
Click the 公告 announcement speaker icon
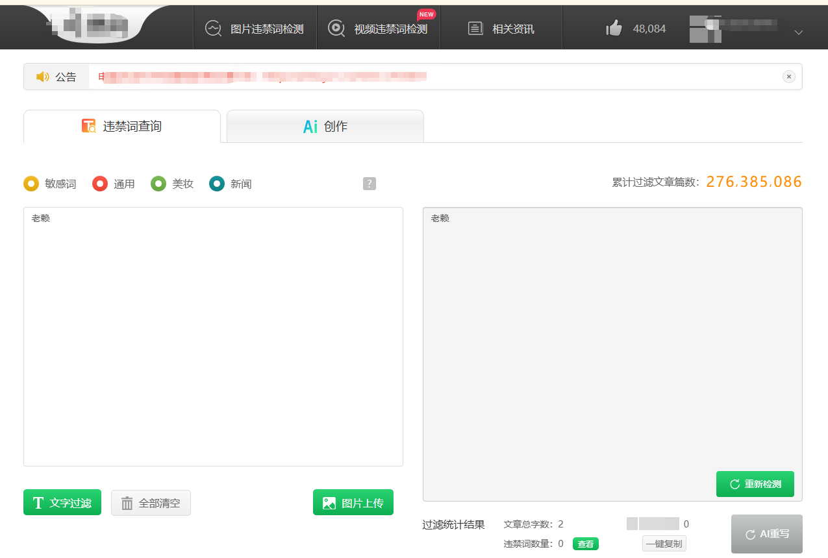click(43, 76)
